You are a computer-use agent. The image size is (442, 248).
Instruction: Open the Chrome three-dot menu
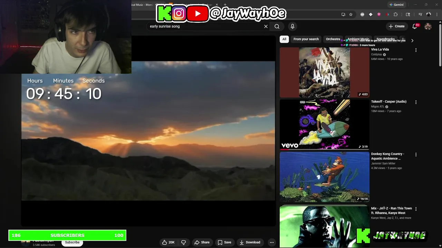click(x=437, y=14)
